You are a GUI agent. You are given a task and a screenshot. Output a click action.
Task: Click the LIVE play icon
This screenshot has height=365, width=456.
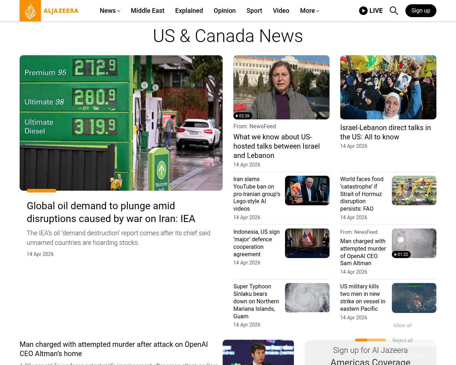click(363, 11)
